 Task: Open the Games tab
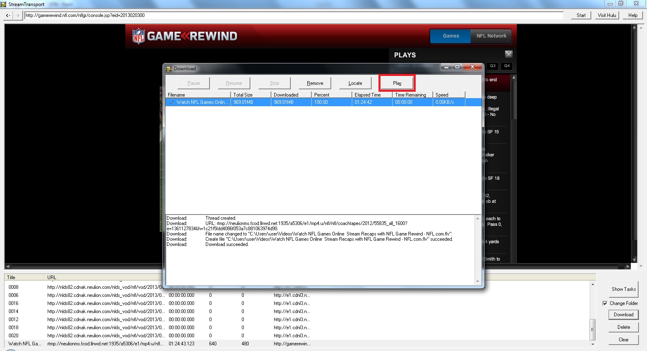pos(450,36)
